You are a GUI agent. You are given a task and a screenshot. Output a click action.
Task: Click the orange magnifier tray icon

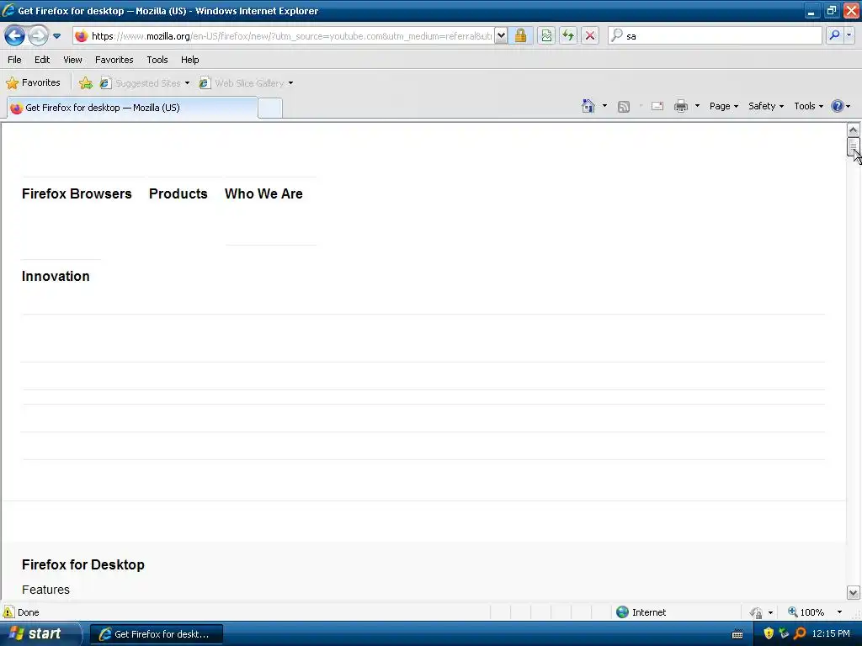[800, 634]
